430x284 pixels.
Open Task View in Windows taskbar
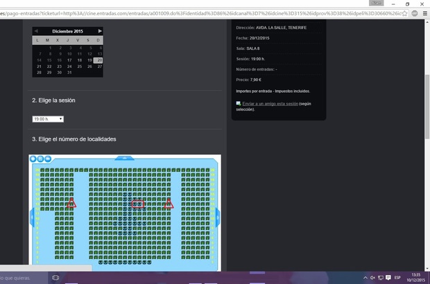click(55, 278)
